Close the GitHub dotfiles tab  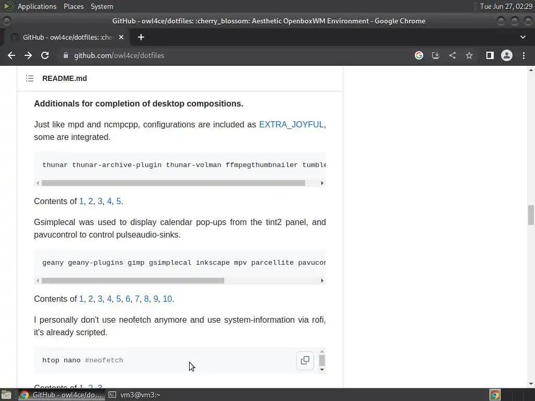(121, 37)
